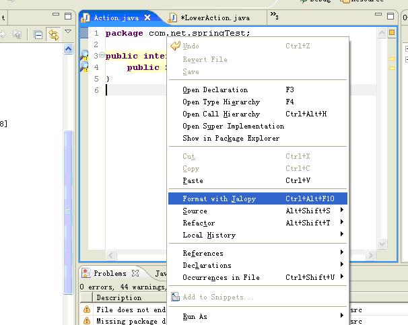
Task: Click editor horizontal scroll left arrow
Action: click(x=111, y=255)
